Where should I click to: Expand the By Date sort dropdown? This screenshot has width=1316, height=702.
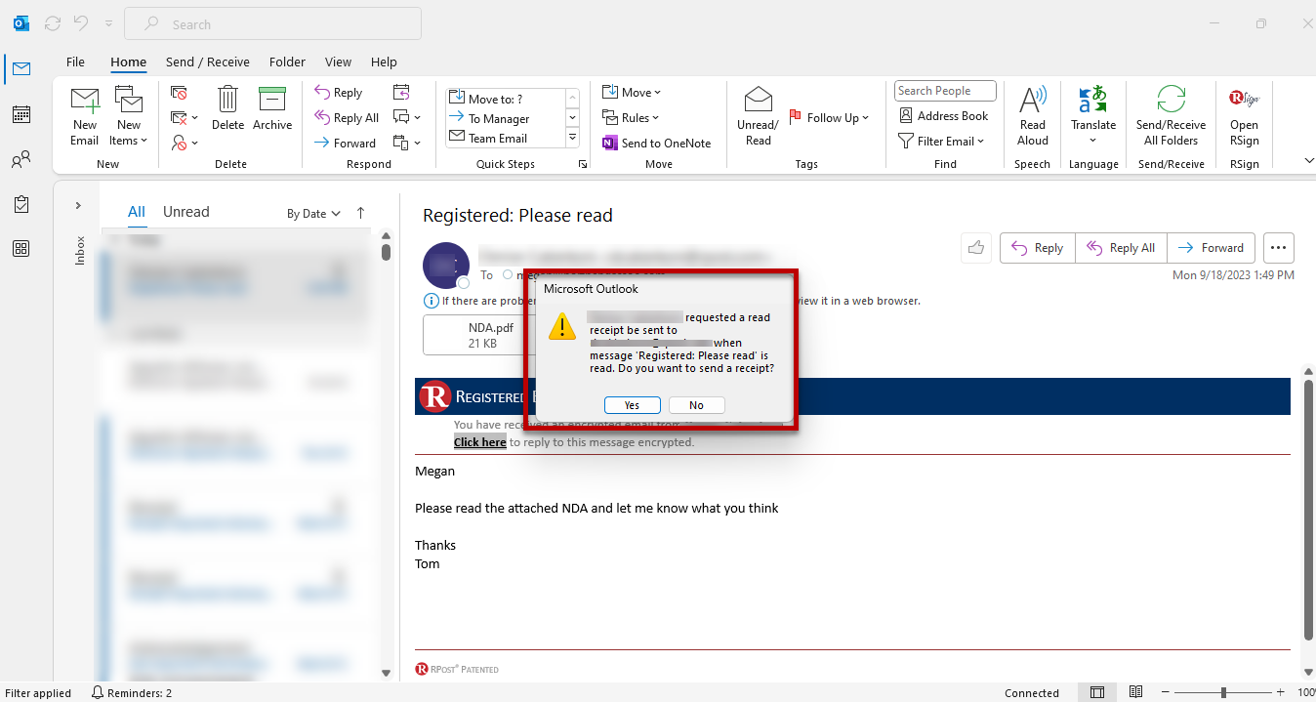(313, 213)
